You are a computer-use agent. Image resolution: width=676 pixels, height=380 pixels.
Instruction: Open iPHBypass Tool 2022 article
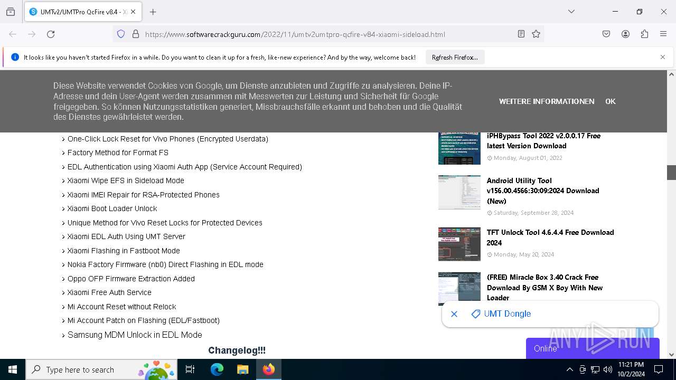[x=543, y=141]
